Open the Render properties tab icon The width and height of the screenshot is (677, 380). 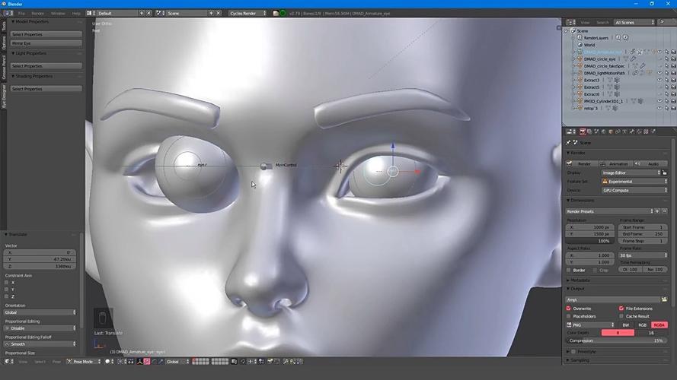[x=583, y=131]
